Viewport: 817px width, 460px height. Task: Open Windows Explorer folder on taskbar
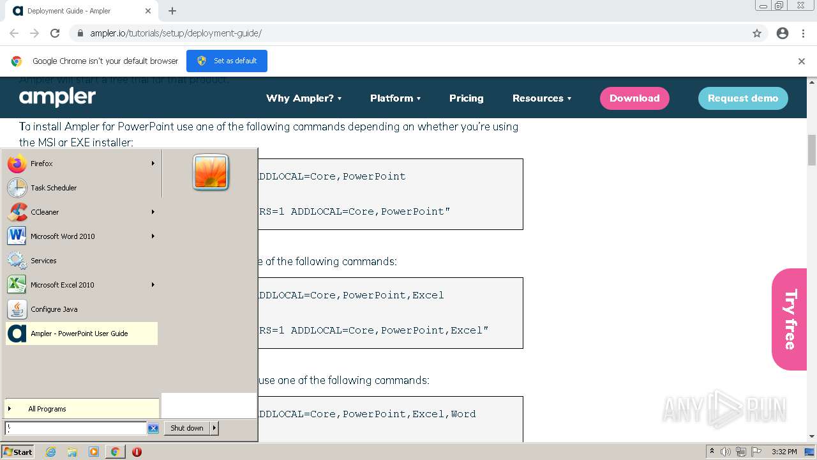72,452
